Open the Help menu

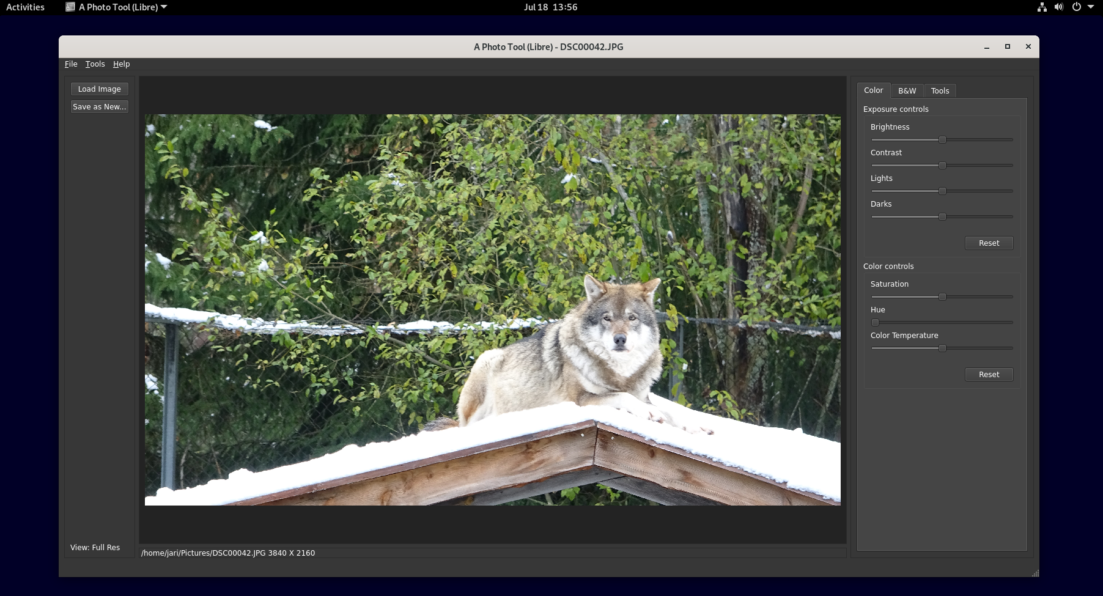tap(121, 64)
